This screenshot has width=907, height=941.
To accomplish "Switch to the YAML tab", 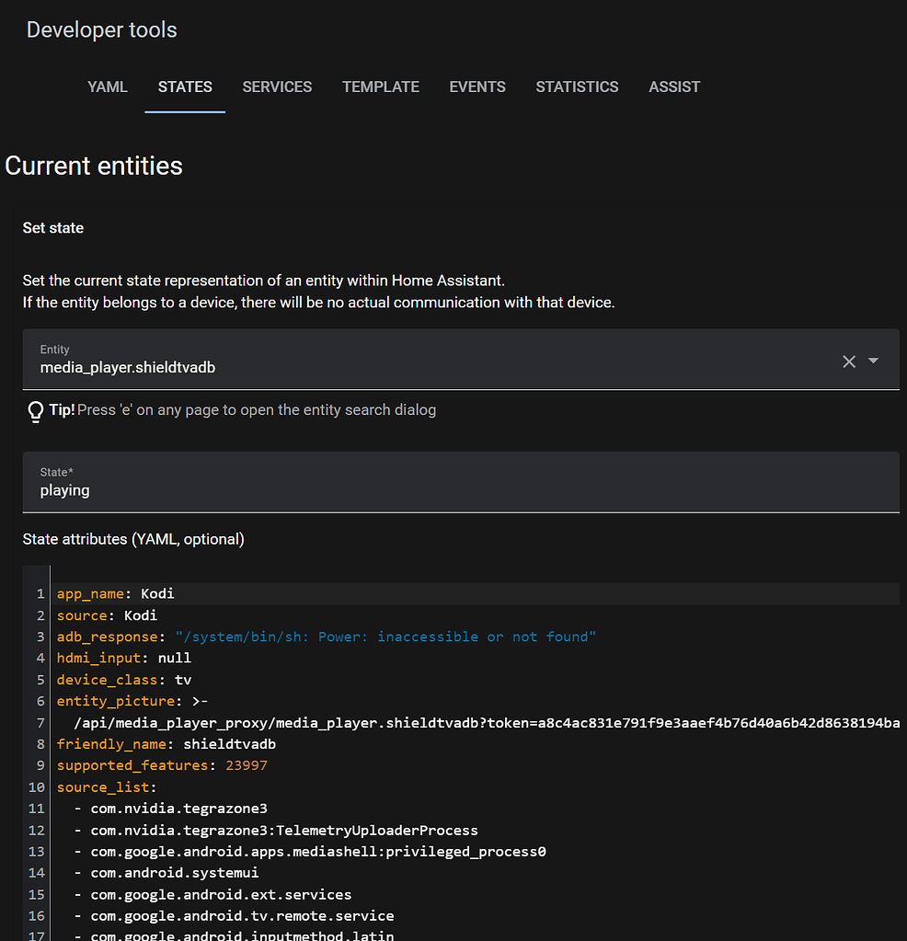I will click(x=107, y=86).
